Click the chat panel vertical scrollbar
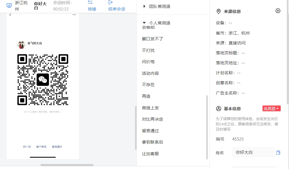289x169 pixels. (136, 128)
